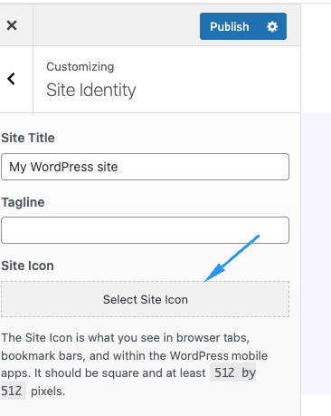Click the word 'pixels.' in description
Screen dimensions: 331x416
[x=48, y=391]
